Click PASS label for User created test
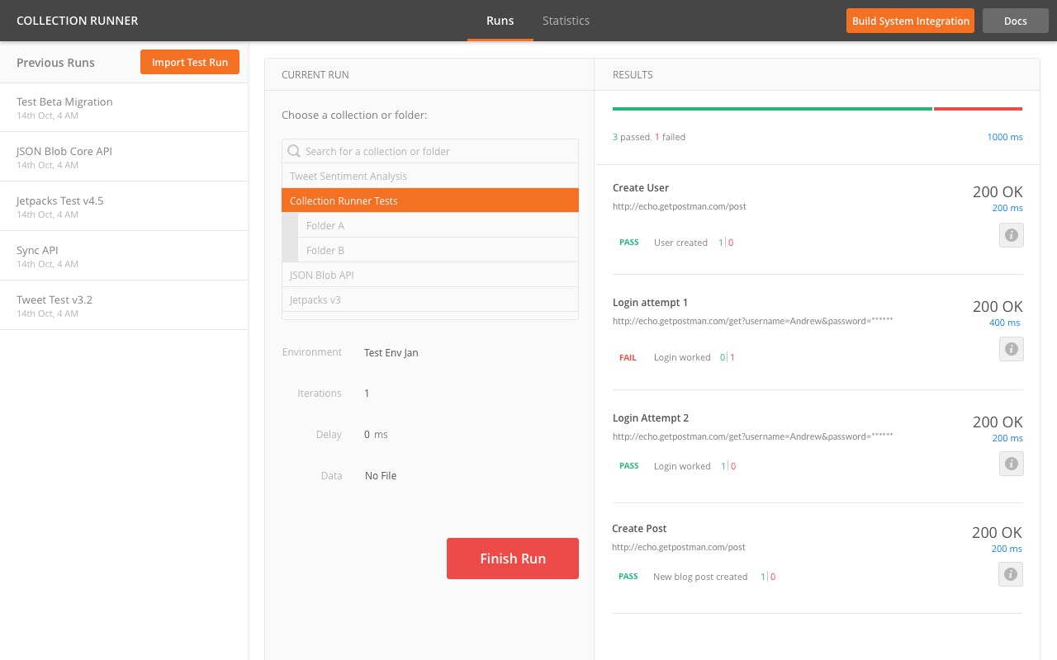Image resolution: width=1057 pixels, height=660 pixels. click(629, 243)
